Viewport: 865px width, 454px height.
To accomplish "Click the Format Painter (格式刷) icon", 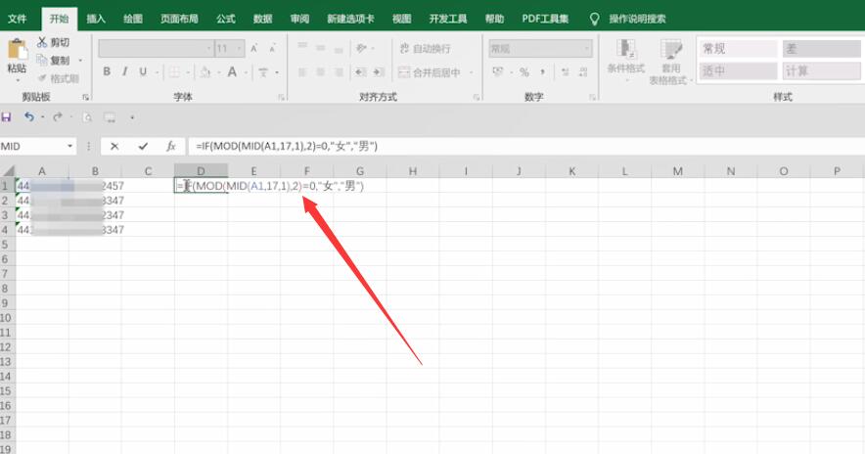I will click(42, 78).
